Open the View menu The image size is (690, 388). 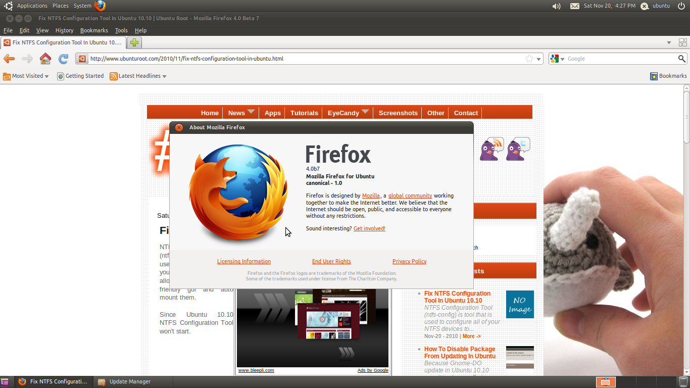[42, 30]
